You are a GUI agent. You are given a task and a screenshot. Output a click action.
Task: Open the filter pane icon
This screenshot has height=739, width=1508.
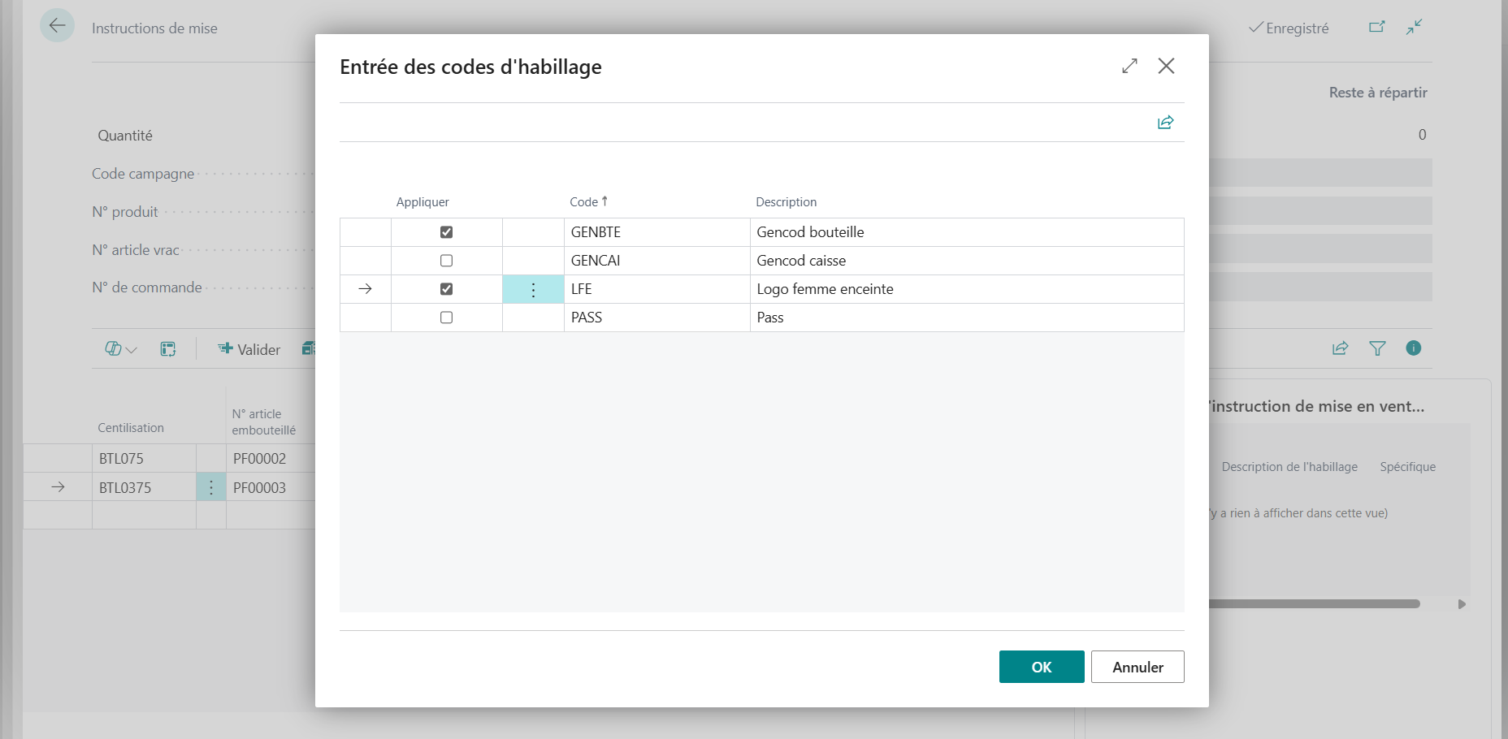tap(1377, 348)
